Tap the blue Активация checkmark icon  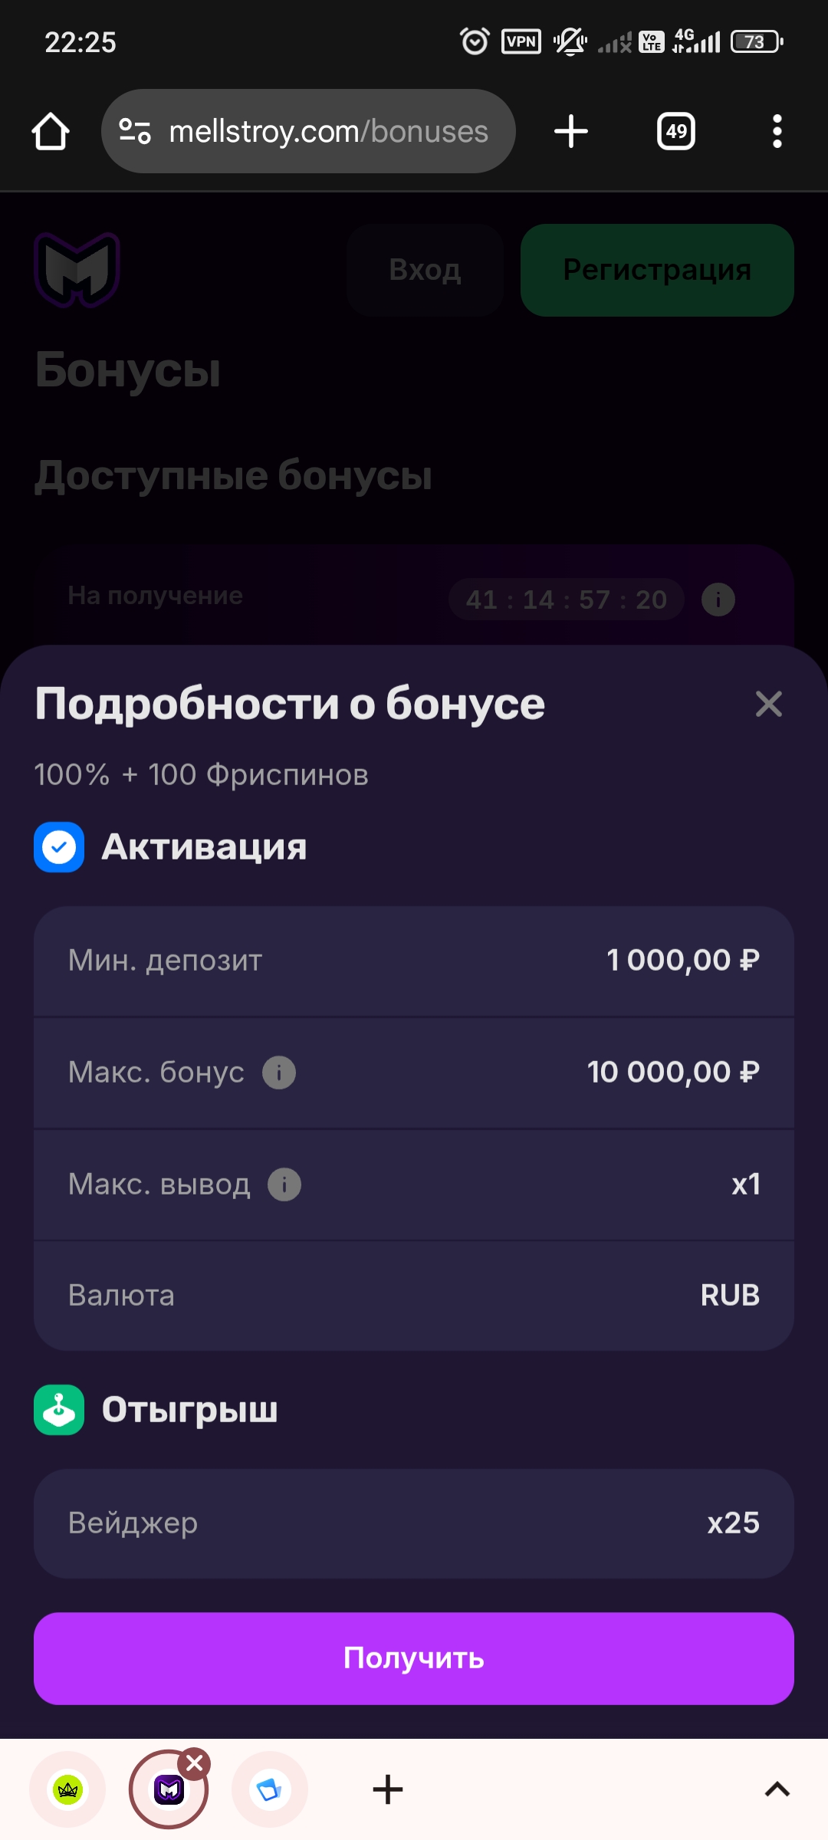pyautogui.click(x=59, y=847)
